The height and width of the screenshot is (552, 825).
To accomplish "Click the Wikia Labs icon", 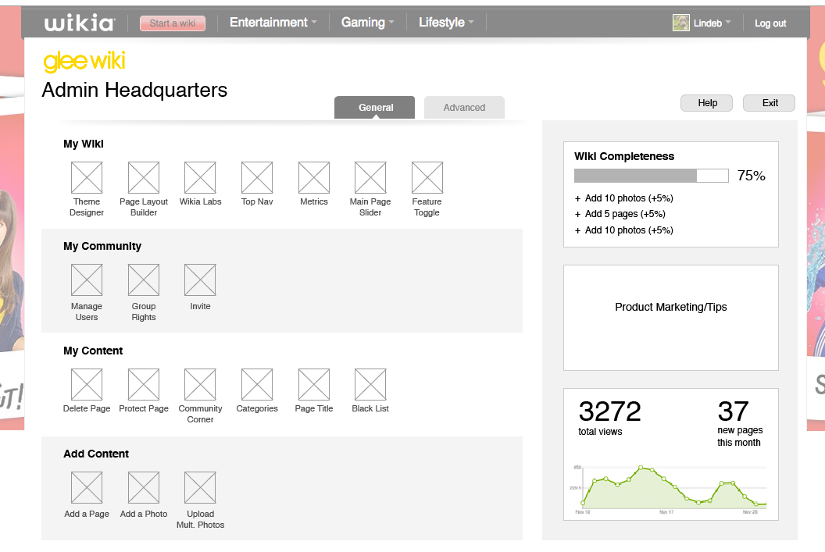I will coord(200,178).
